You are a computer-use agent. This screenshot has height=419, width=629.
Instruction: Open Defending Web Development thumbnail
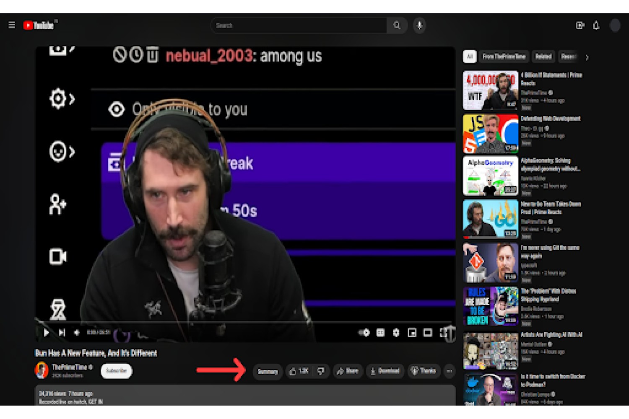click(x=491, y=134)
